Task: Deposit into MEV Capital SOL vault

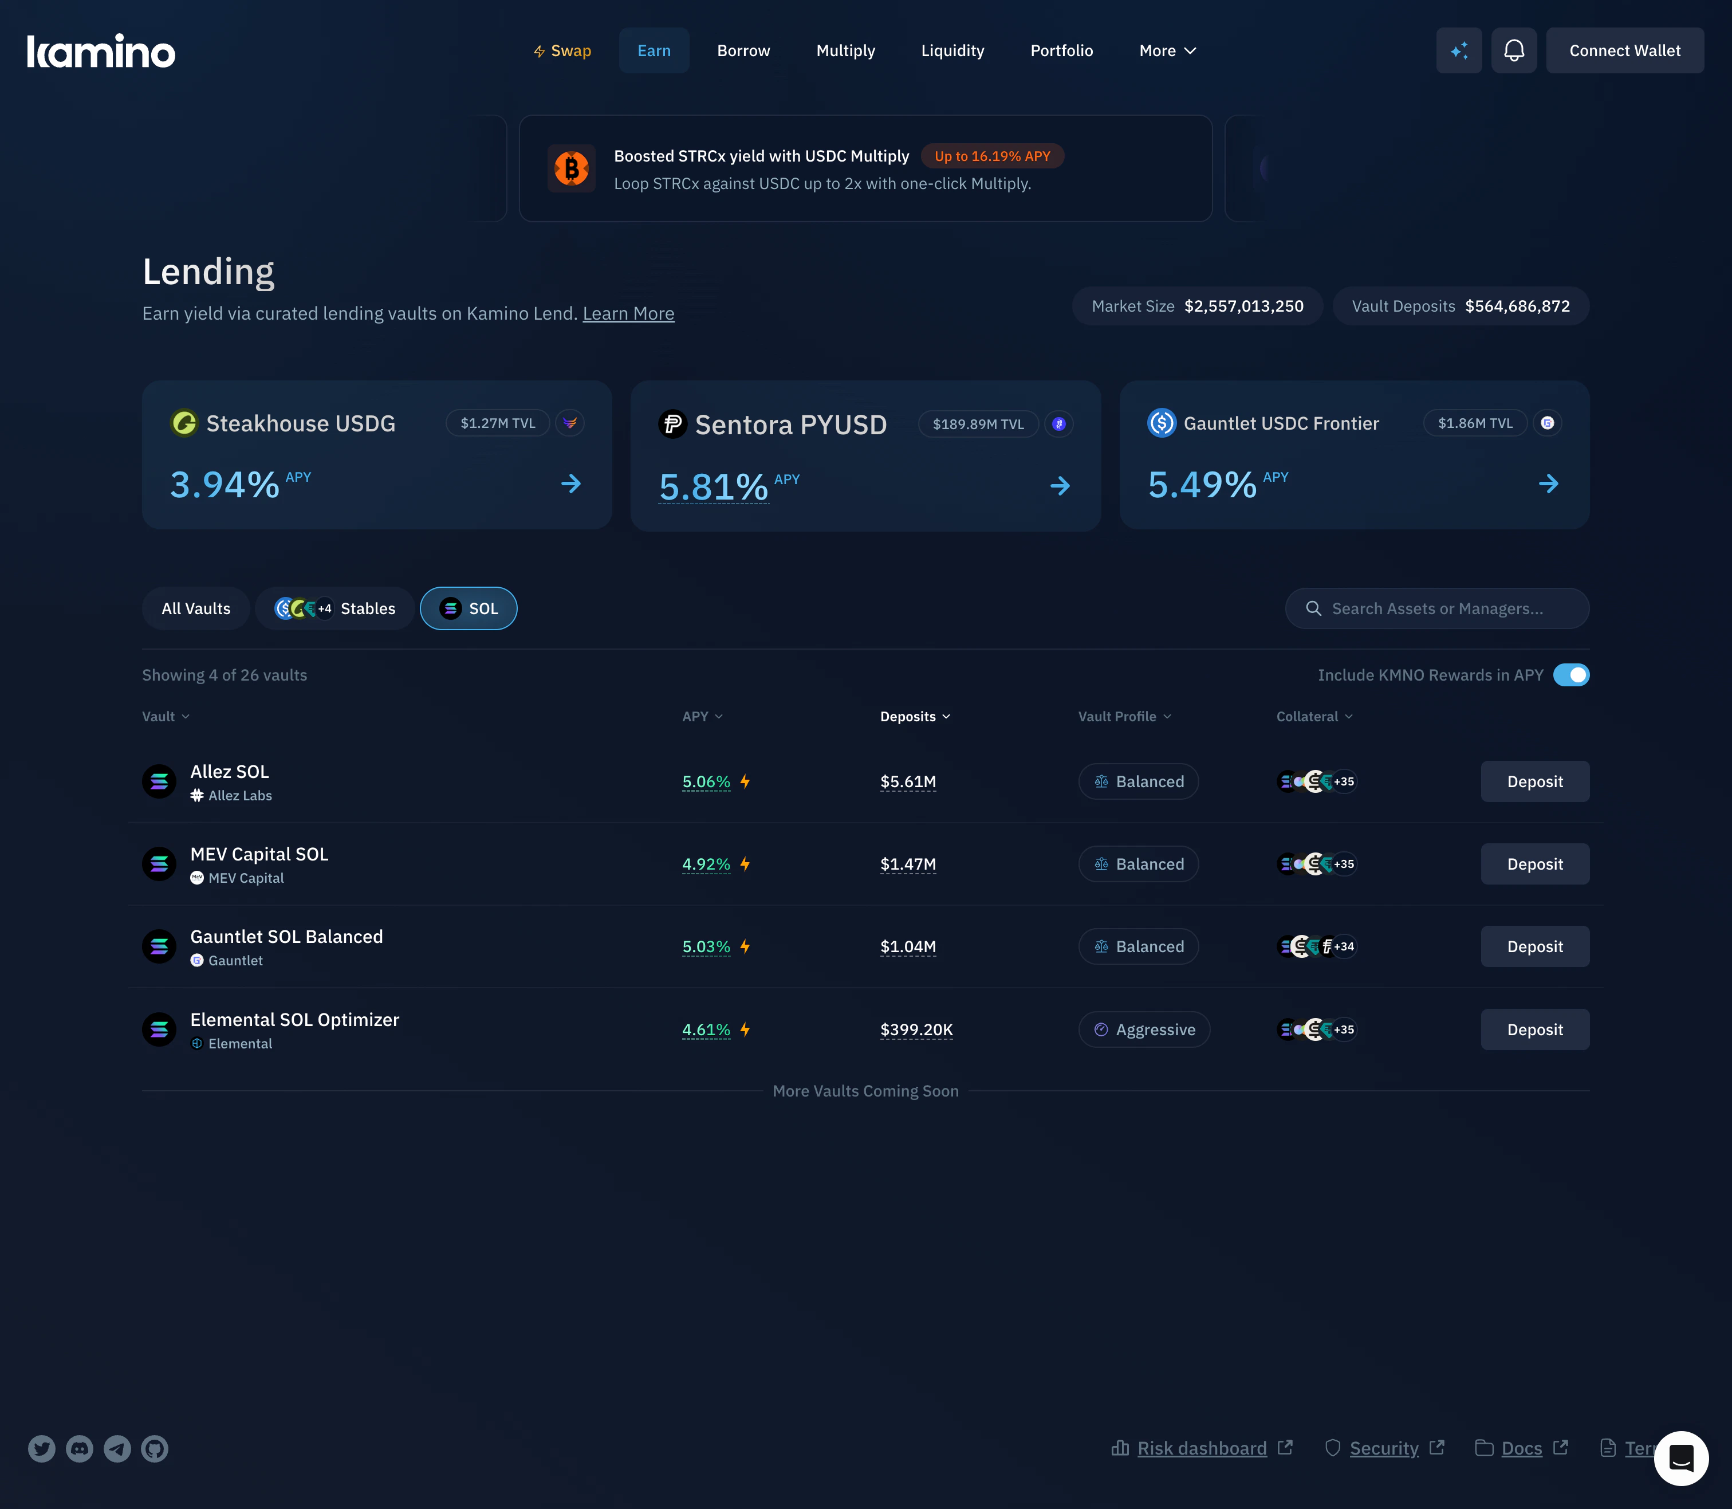Action: pos(1535,864)
